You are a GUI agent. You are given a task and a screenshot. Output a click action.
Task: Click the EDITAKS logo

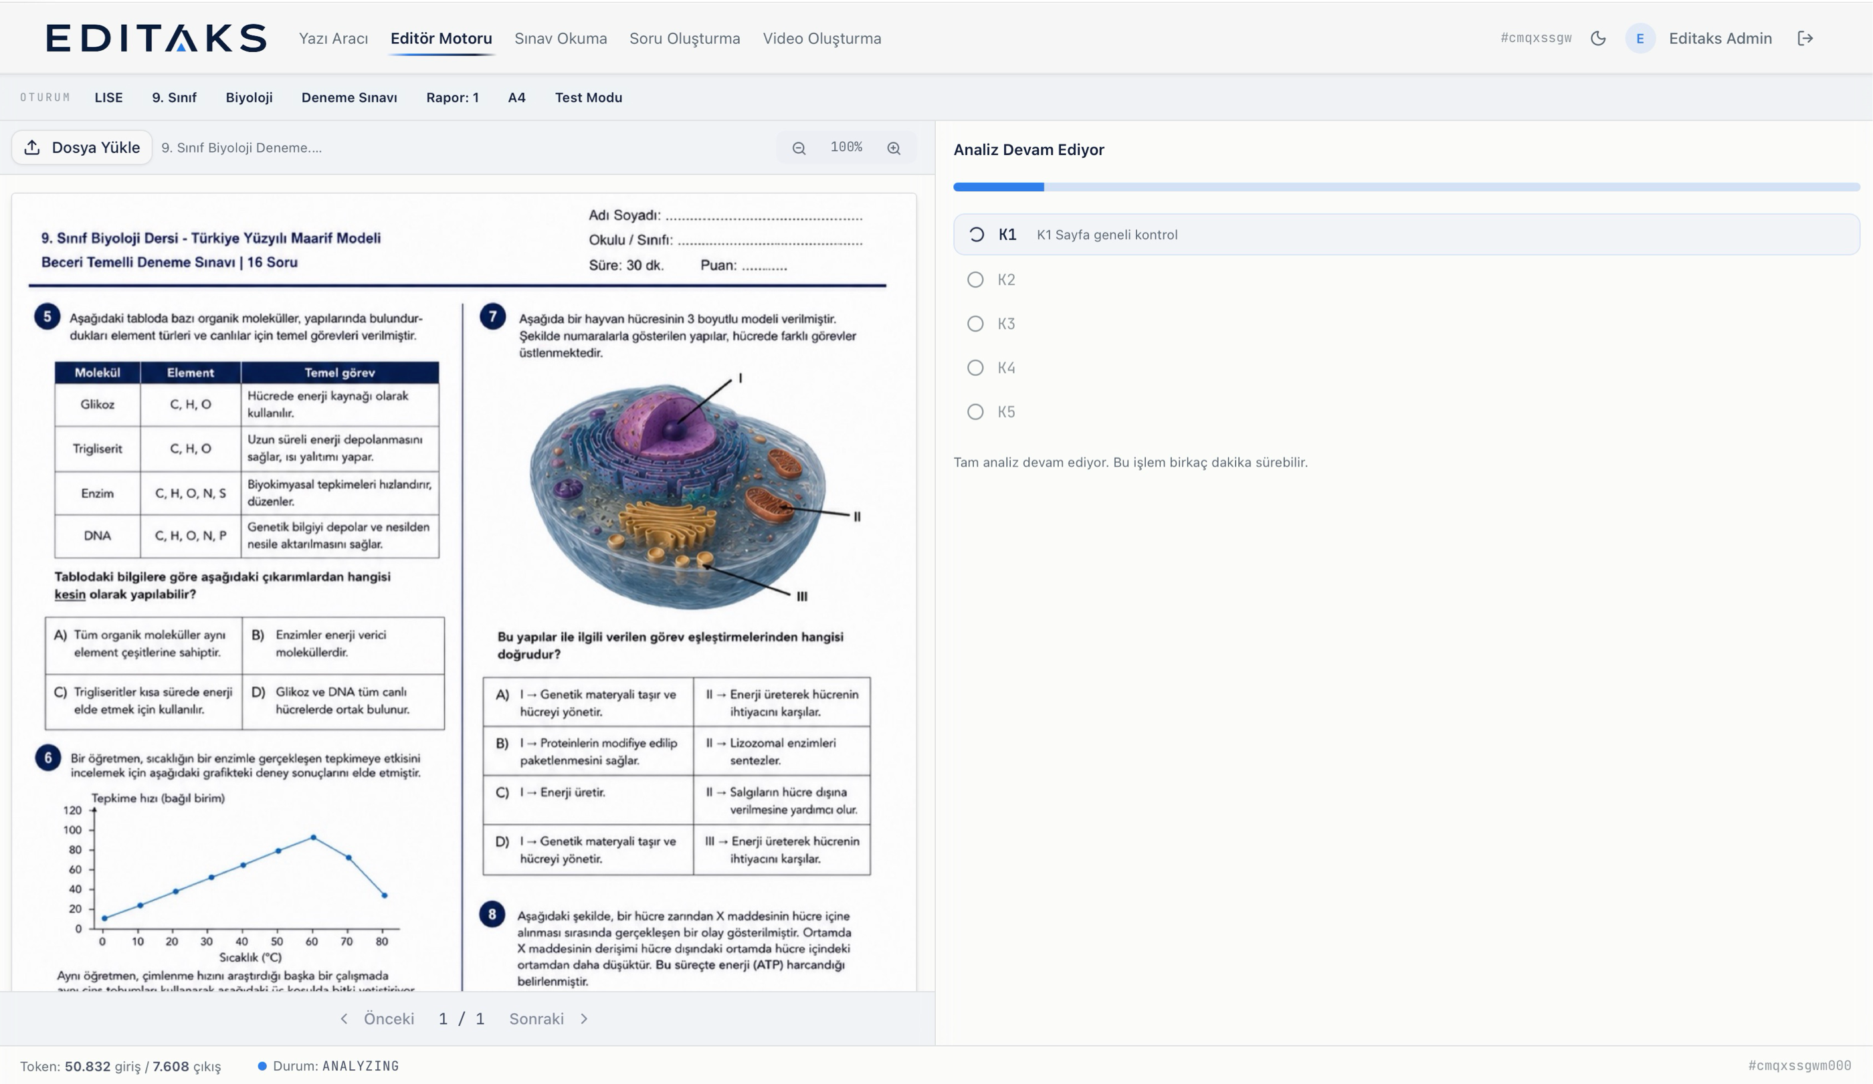coord(156,38)
